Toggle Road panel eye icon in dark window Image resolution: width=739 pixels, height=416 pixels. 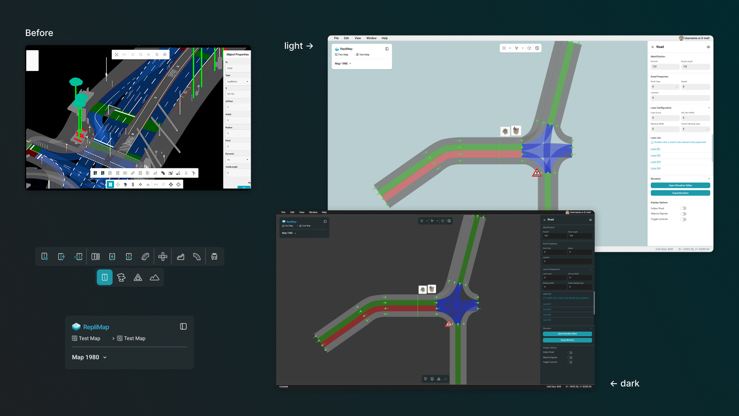pyautogui.click(x=590, y=220)
